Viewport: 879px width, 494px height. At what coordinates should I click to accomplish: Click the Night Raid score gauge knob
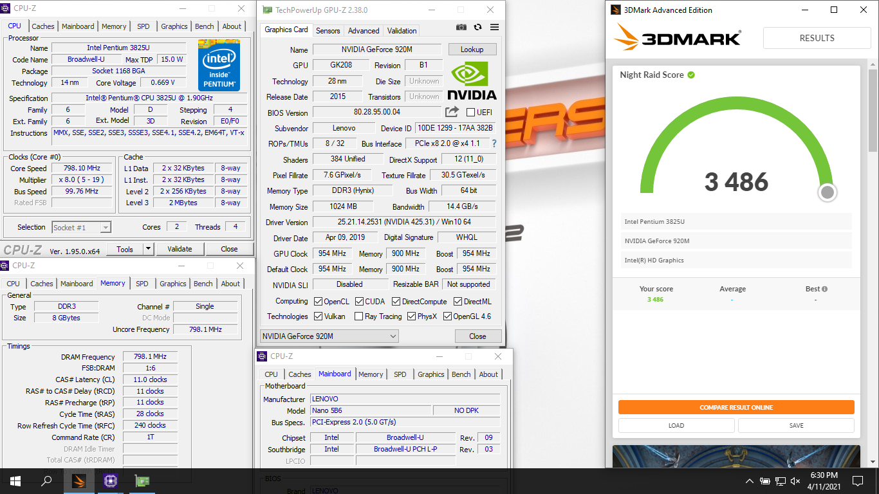[x=828, y=192]
